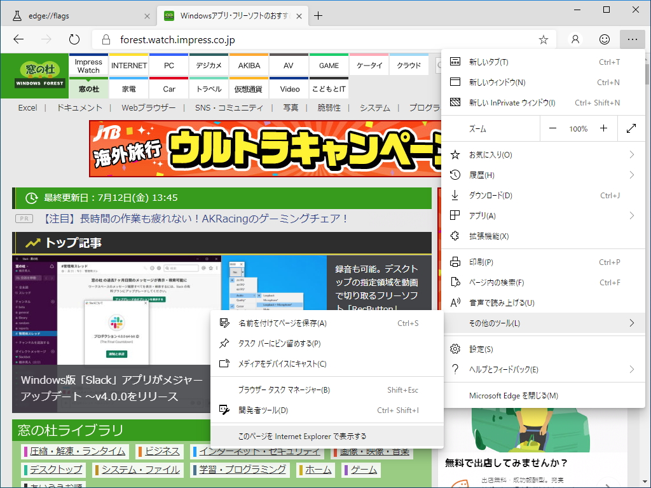Viewport: 651px width, 488px height.
Task: Enter full screen with the diagonal arrows icon
Action: [631, 128]
